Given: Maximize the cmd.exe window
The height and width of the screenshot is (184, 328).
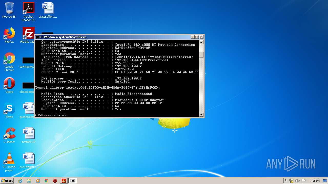Looking at the screenshot, I should tap(197, 37).
